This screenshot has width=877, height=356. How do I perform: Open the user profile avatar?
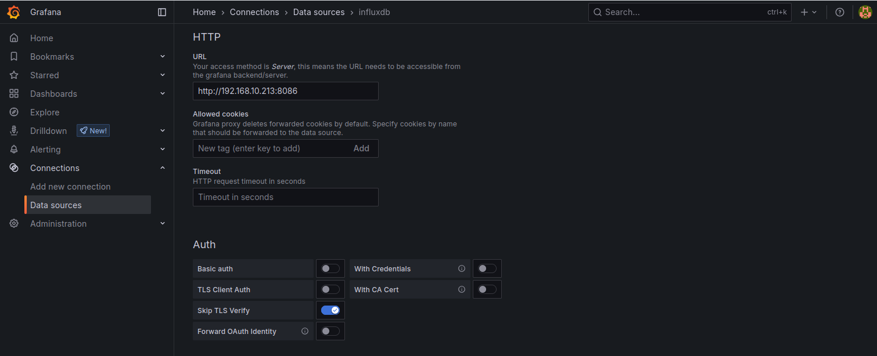tap(865, 12)
